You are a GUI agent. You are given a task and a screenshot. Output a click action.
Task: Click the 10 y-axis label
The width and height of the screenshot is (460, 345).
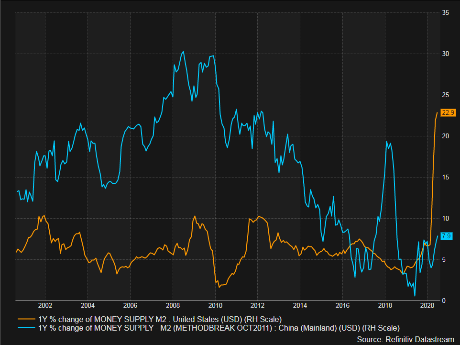(x=445, y=218)
